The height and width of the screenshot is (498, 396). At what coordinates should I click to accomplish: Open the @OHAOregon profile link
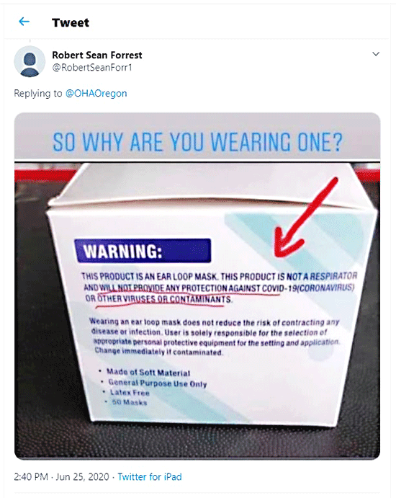pos(96,94)
